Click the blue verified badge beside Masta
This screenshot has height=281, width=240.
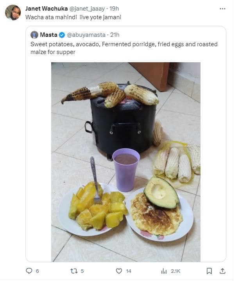tap(62, 35)
